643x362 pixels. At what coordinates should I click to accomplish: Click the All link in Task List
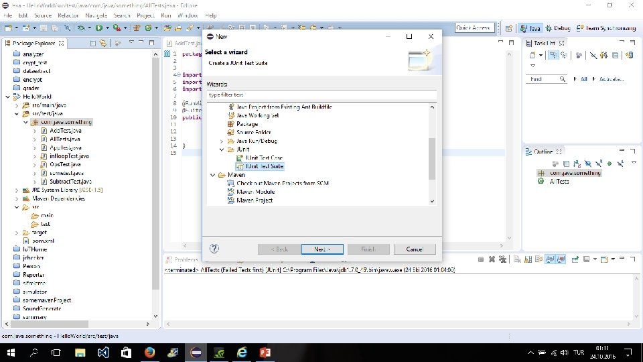[583, 79]
